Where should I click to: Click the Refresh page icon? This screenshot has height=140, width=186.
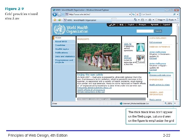click(x=134, y=15)
